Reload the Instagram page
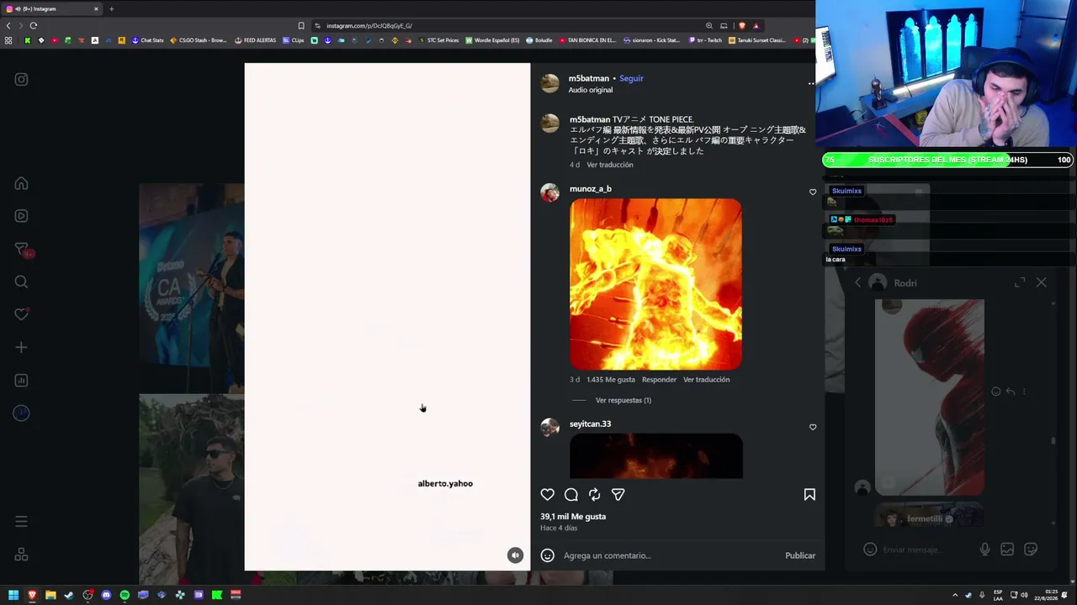 pyautogui.click(x=34, y=26)
